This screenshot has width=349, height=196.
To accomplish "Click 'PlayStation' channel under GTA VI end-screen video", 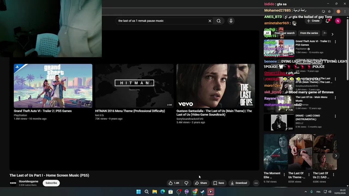I will (20, 115).
